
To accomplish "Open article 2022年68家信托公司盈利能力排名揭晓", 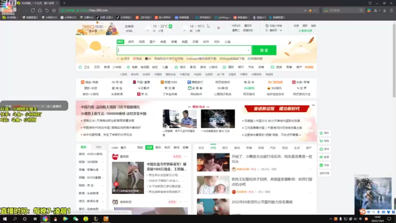I will (x=262, y=202).
